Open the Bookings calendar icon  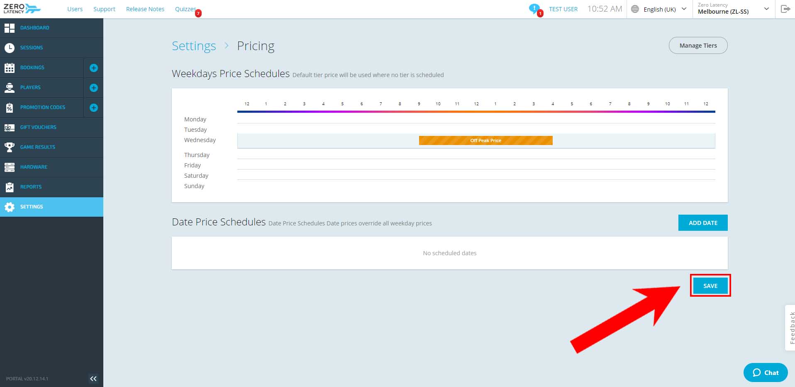10,68
